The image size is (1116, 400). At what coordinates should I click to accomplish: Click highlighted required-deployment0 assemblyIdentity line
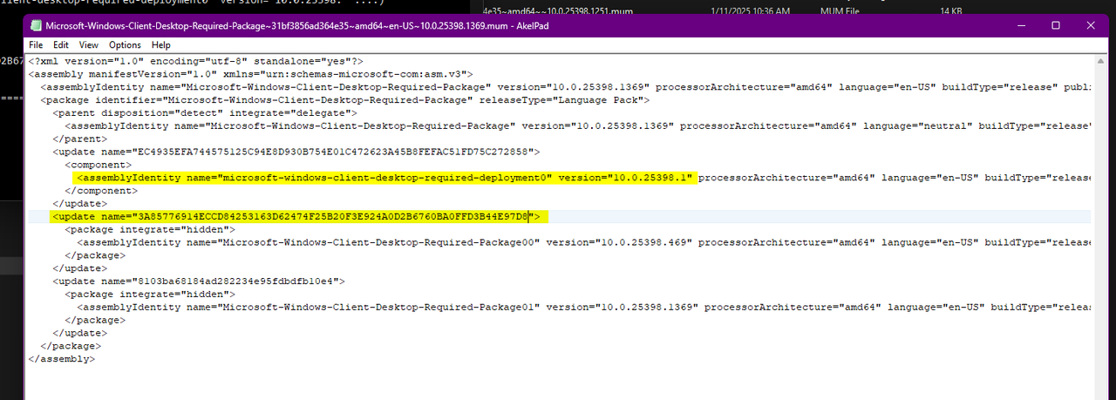coord(384,178)
